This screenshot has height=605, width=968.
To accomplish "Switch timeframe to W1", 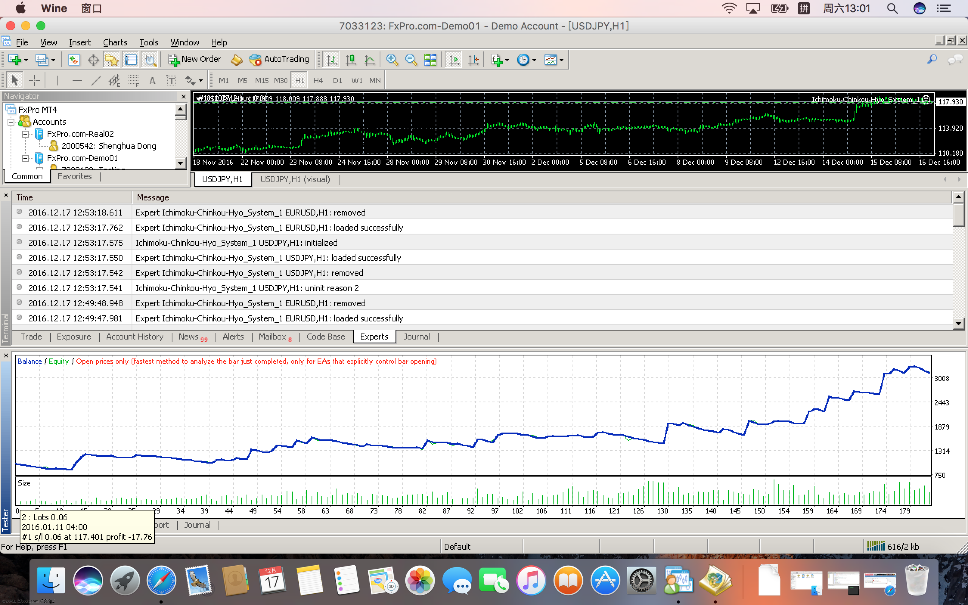I will (357, 81).
